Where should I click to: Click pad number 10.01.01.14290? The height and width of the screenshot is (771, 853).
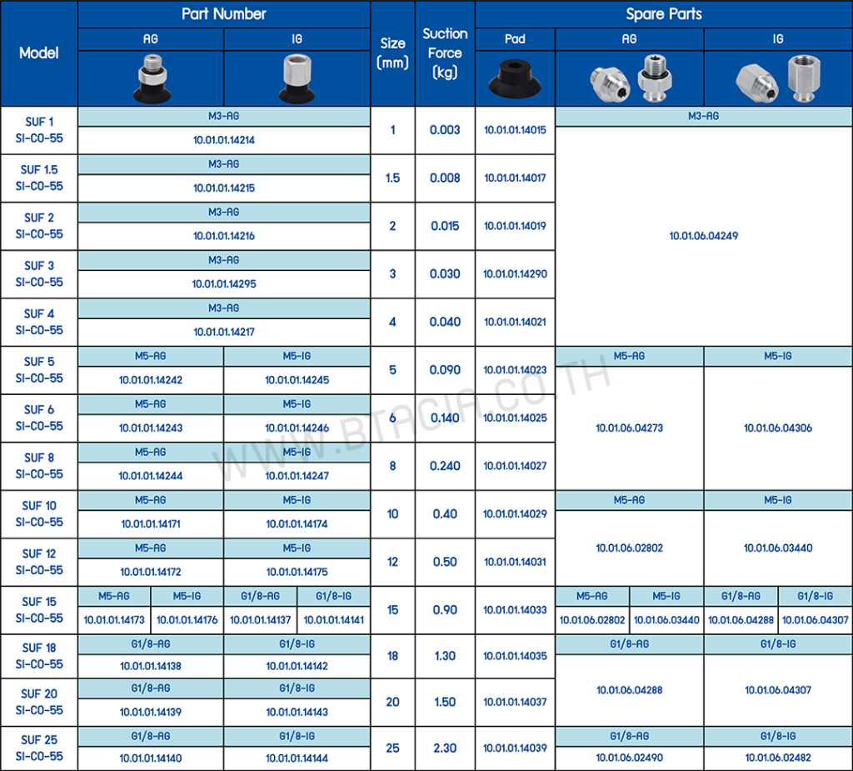[x=515, y=274]
